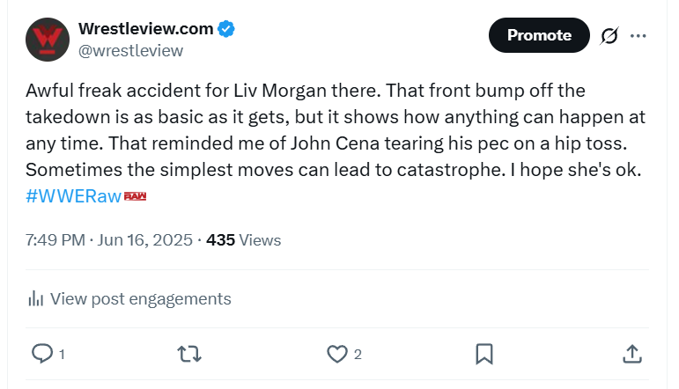Click the reply speech bubble icon
679x389 pixels.
(x=41, y=353)
